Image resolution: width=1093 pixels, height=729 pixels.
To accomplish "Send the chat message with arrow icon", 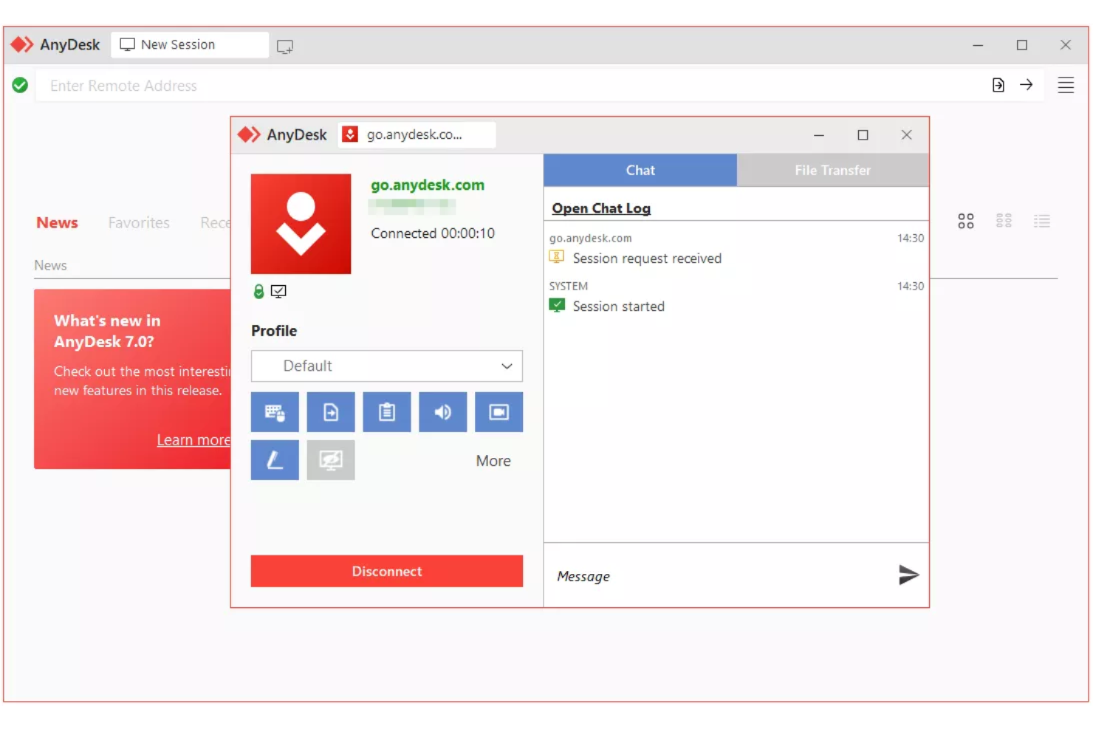I will tap(908, 575).
